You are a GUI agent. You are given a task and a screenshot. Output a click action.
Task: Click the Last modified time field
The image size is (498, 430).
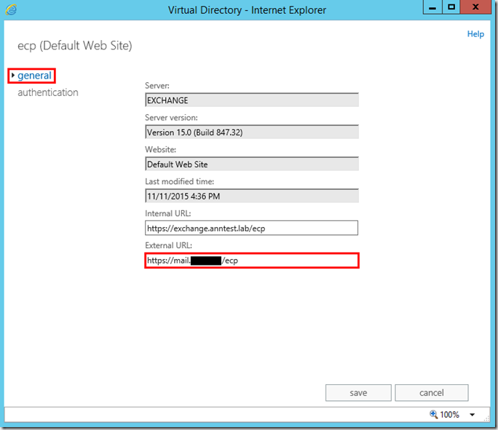(251, 196)
